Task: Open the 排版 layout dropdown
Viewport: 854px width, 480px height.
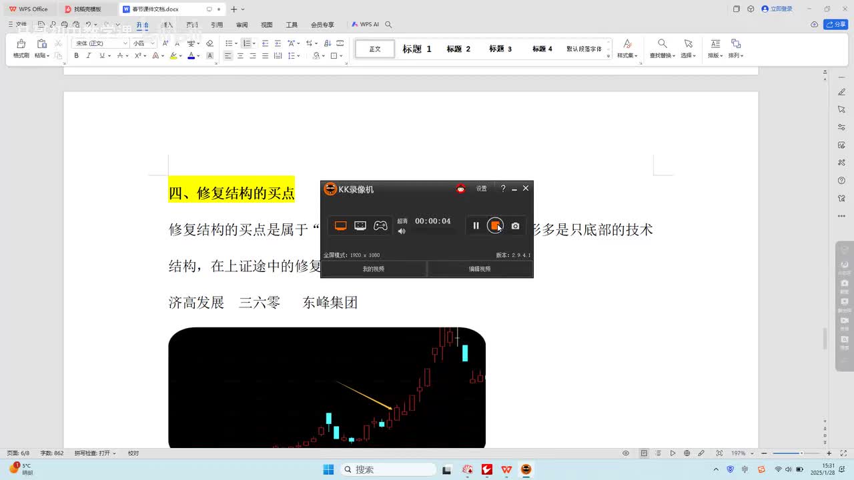Action: pyautogui.click(x=715, y=49)
